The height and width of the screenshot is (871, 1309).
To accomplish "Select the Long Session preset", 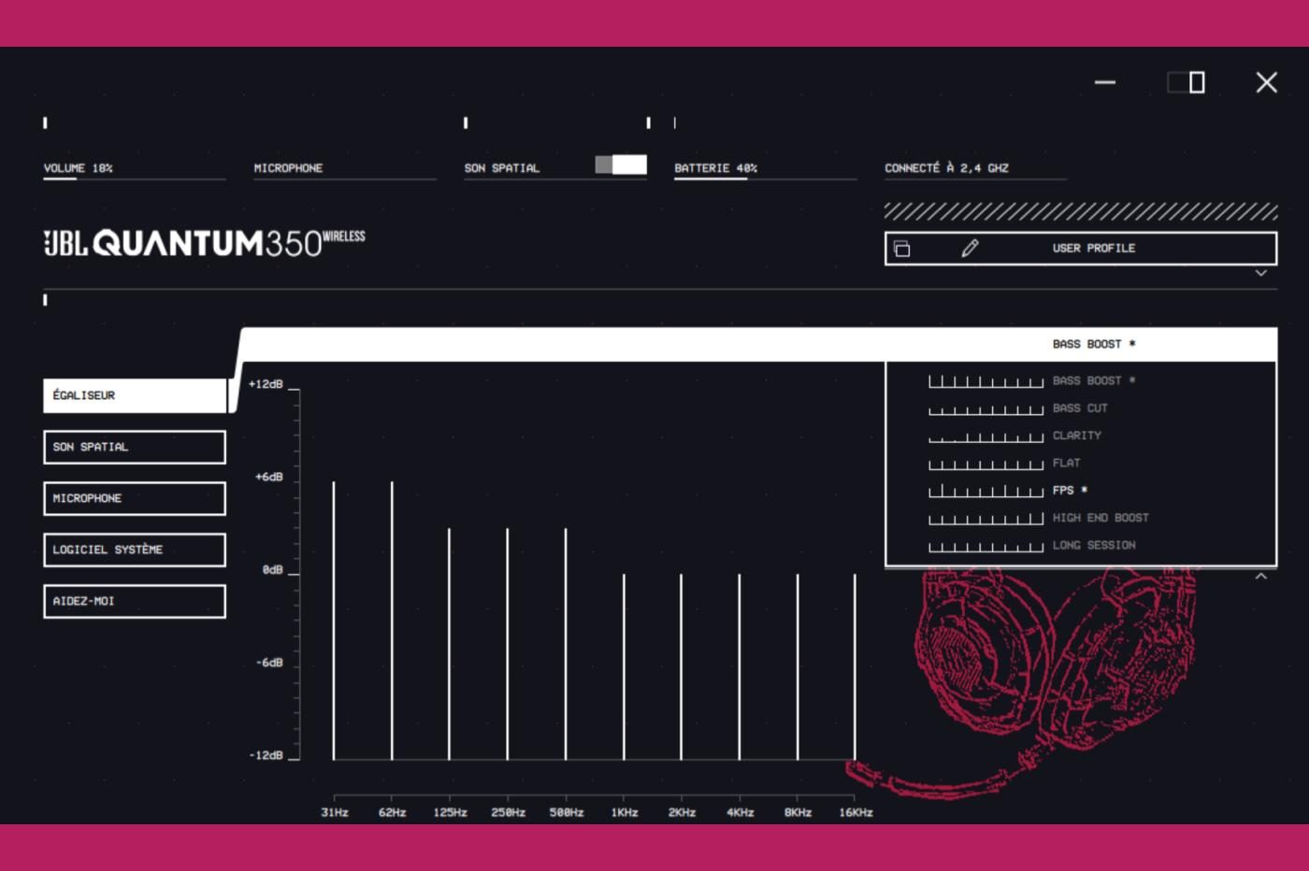I will (1094, 545).
